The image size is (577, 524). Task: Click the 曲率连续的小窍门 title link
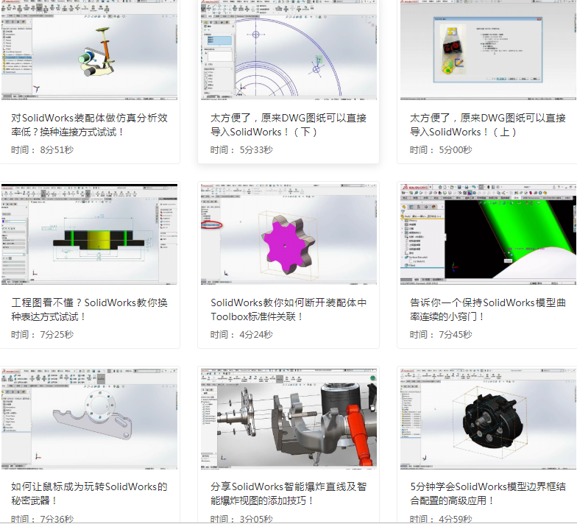point(487,302)
